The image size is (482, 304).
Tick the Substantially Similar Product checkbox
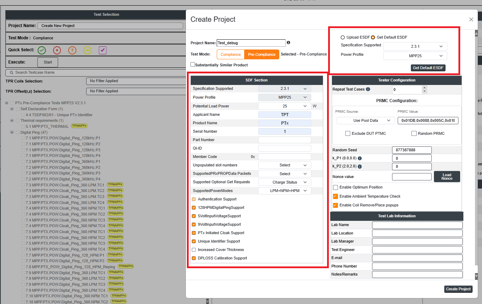[x=193, y=65]
